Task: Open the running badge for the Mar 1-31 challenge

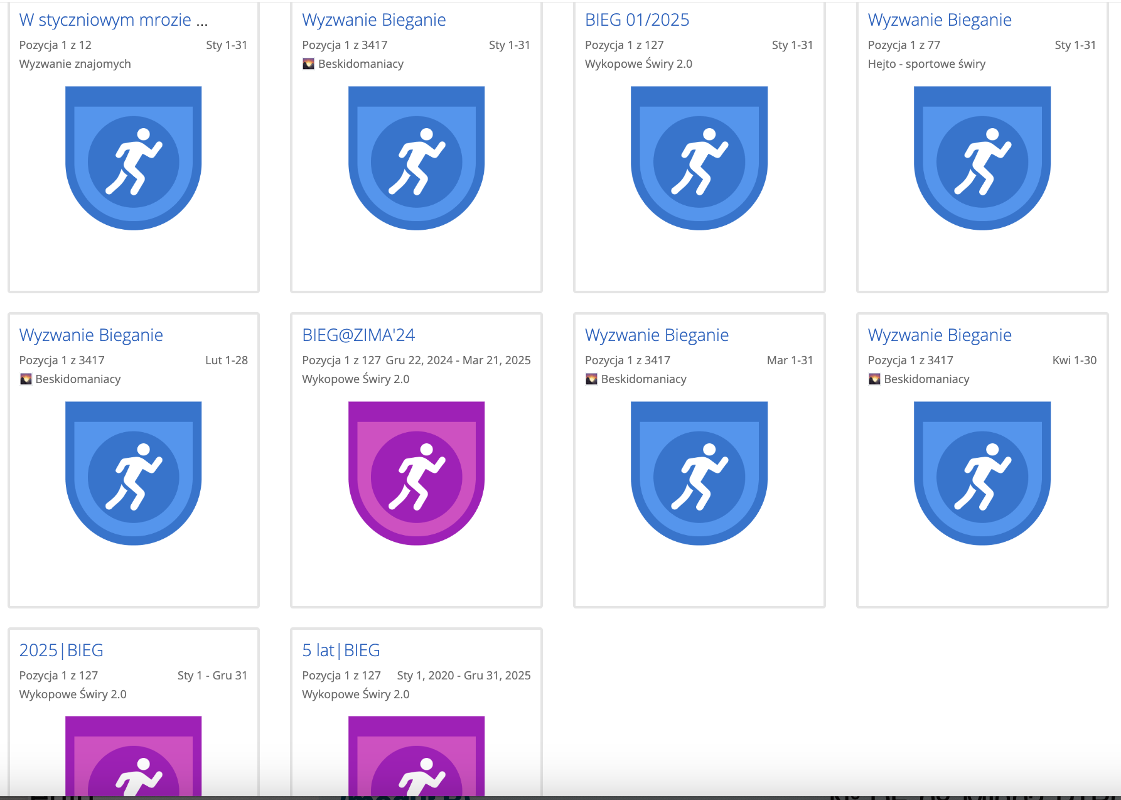Action: pyautogui.click(x=699, y=473)
